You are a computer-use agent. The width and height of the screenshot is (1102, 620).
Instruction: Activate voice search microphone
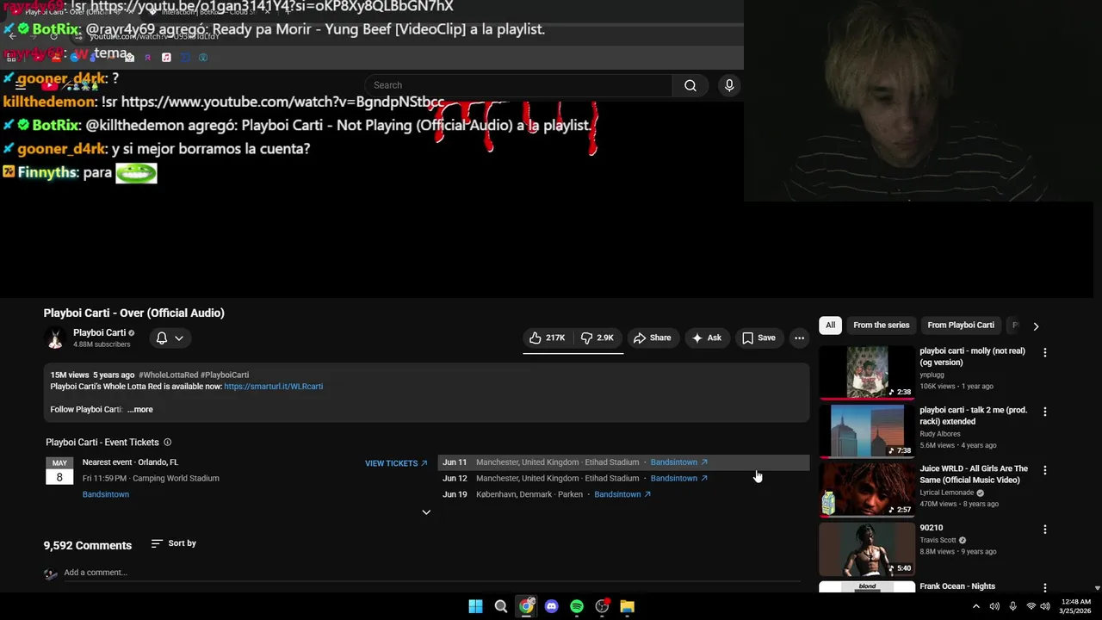point(729,85)
